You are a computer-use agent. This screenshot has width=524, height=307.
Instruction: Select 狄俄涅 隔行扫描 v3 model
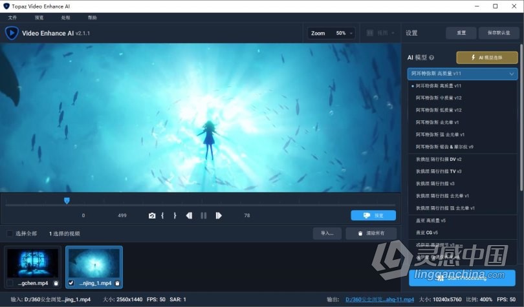pos(463,184)
